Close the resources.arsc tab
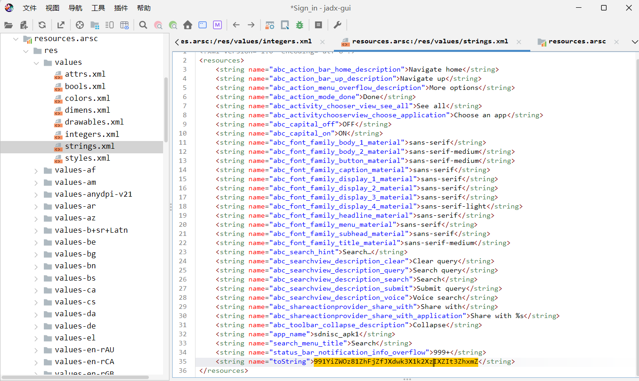 point(616,42)
